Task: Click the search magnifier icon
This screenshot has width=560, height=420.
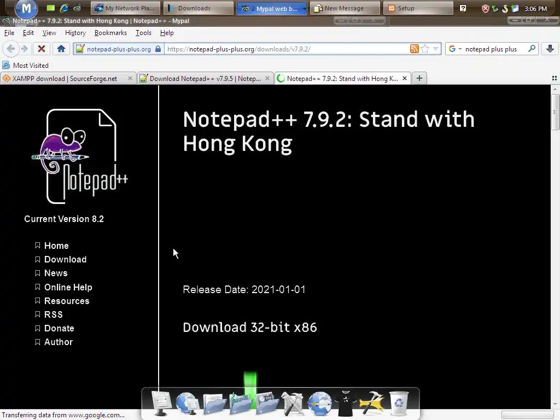Action: pyautogui.click(x=532, y=49)
